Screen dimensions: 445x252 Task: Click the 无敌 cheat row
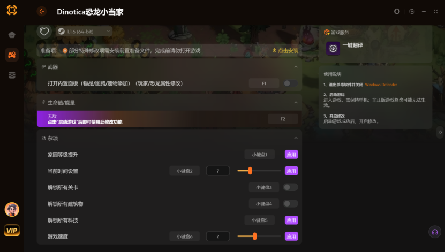coord(169,119)
